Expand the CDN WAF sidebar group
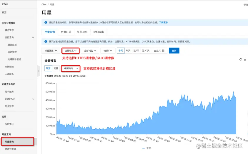Screen dimensions: 248x154 [33, 99]
